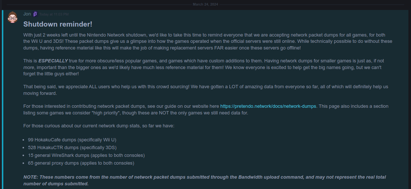Click the italic word "ESPECIALLY"
Screen dimensions: 411x189
tap(53, 61)
